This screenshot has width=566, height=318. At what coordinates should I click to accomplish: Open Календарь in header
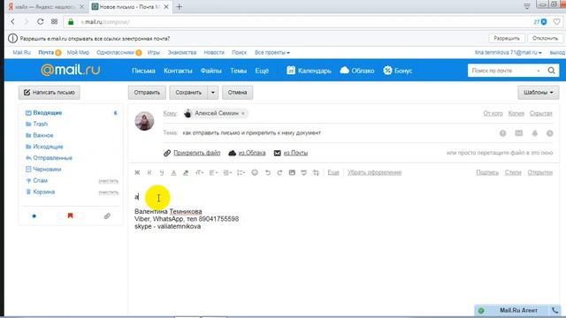coord(309,71)
